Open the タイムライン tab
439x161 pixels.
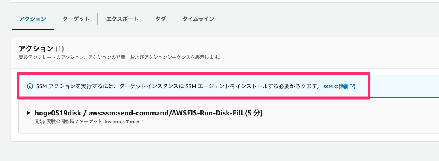[x=198, y=19]
